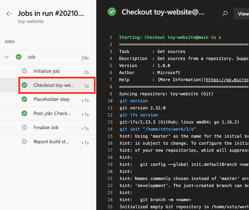Click the 'Initialized empty Git repository' line
This screenshot has width=249, height=210.
(x=184, y=207)
